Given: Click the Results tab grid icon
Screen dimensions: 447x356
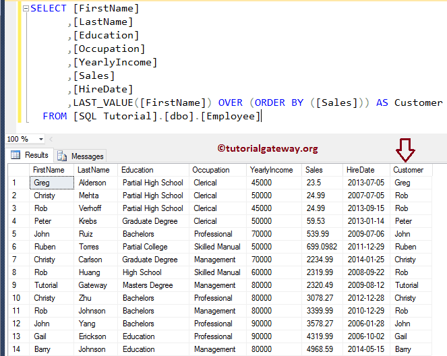Looking at the screenshot, I should [x=15, y=156].
